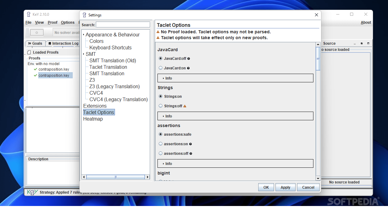
Task: Minimize the Source panel via its dash icon
Action: (355, 44)
